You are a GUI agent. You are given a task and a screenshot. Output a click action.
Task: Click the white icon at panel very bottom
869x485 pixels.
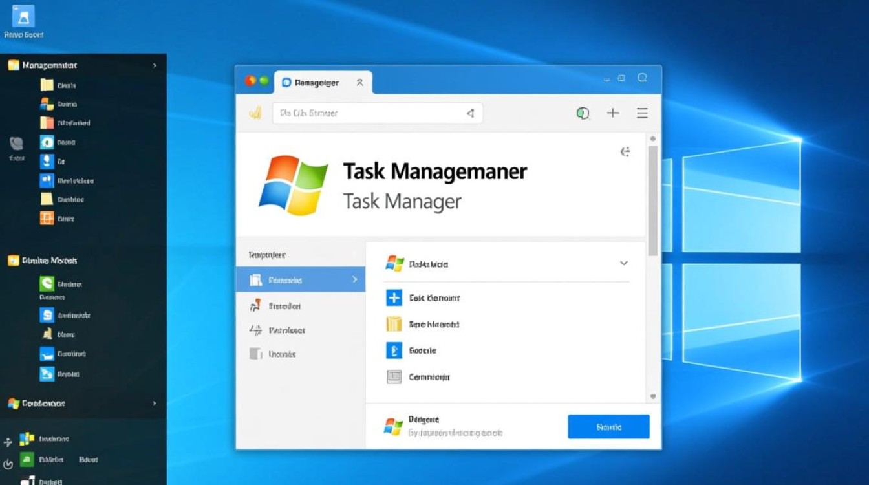(27, 480)
